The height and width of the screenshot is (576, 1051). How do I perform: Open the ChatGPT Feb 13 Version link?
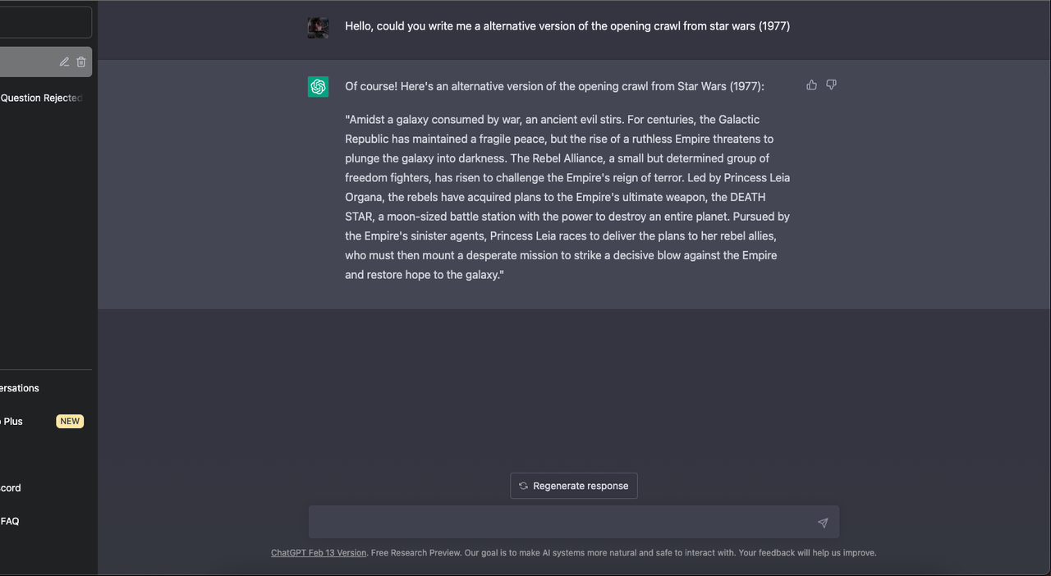[319, 553]
